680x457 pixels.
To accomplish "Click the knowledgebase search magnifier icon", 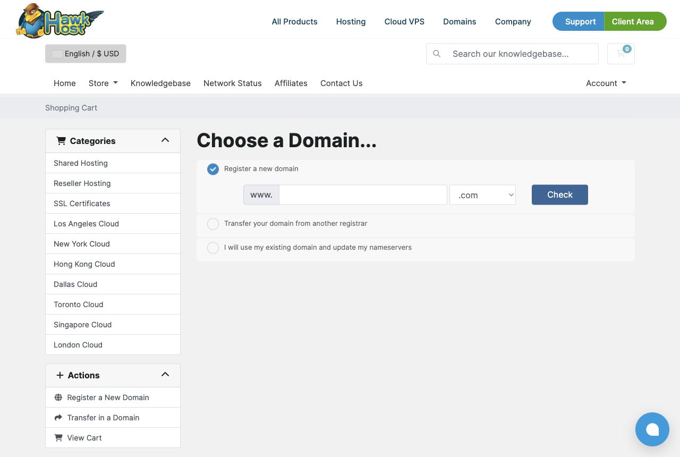I will 437,54.
